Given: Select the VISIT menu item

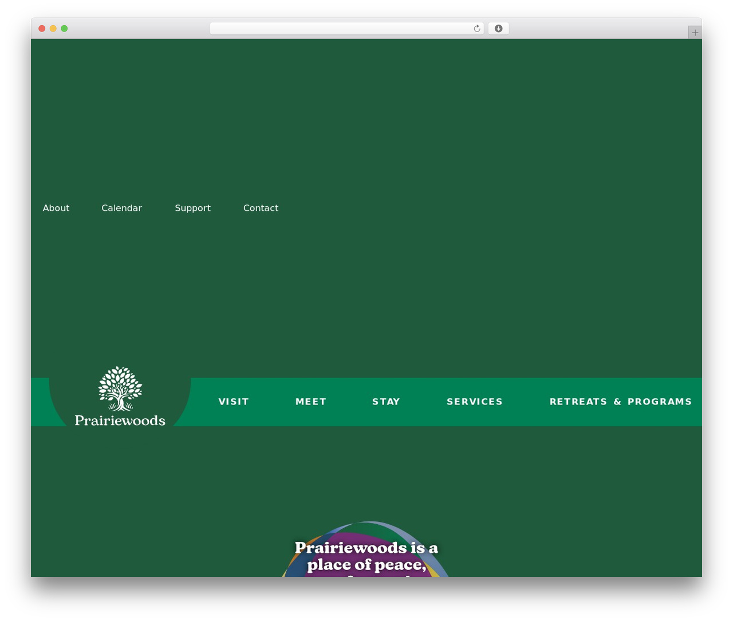Looking at the screenshot, I should (x=234, y=402).
